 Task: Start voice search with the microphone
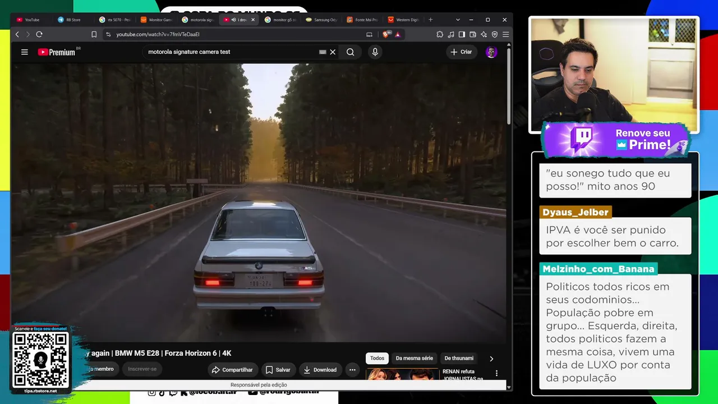click(x=375, y=52)
